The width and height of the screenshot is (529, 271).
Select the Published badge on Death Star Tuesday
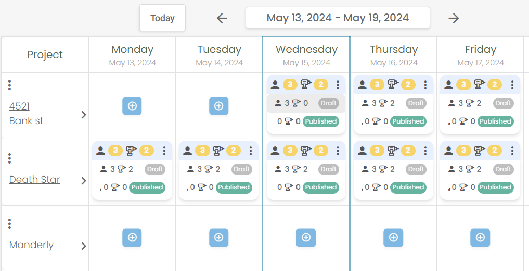[x=234, y=187]
